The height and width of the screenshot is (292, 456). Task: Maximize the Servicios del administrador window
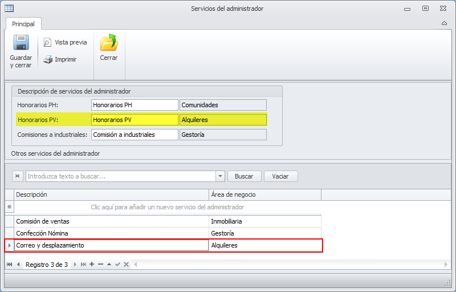pyautogui.click(x=425, y=9)
